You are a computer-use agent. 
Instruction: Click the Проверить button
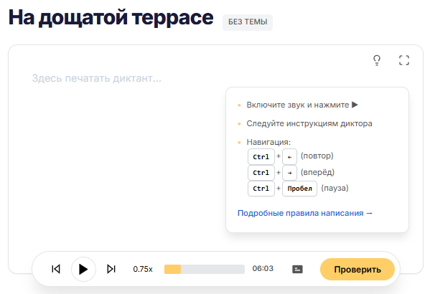coord(357,270)
